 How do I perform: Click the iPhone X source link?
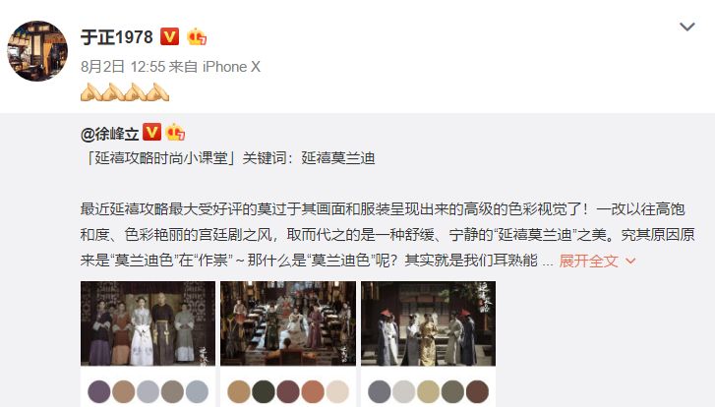[x=231, y=67]
